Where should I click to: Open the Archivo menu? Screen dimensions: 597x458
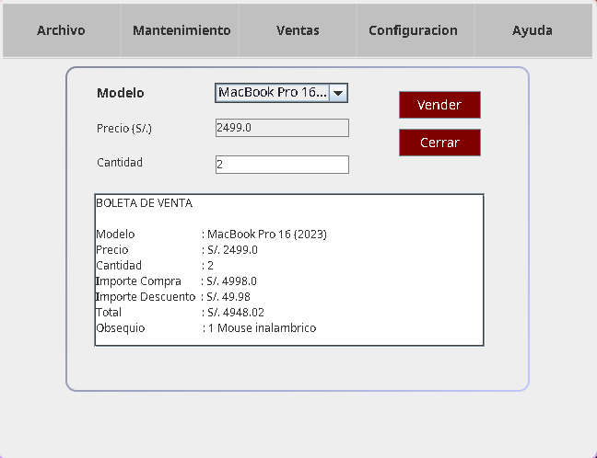(62, 30)
